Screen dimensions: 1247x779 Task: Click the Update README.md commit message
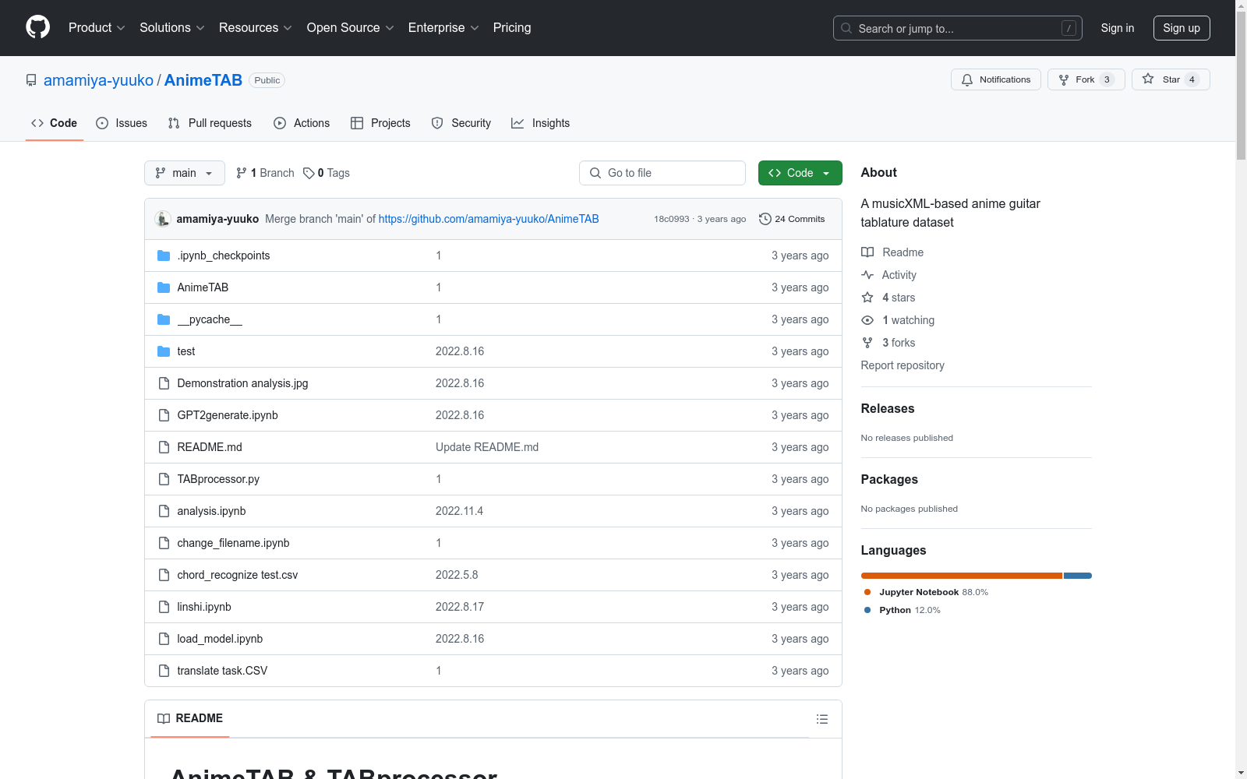click(487, 447)
